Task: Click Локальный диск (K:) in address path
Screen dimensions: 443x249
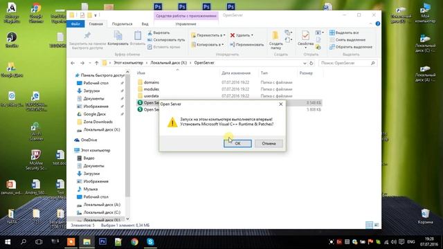Action: 168,63
